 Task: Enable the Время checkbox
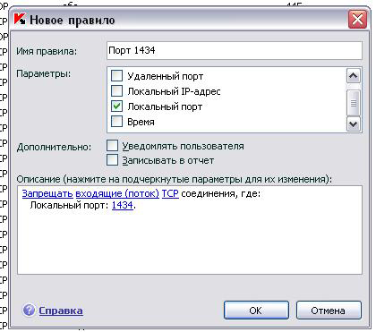(x=116, y=122)
